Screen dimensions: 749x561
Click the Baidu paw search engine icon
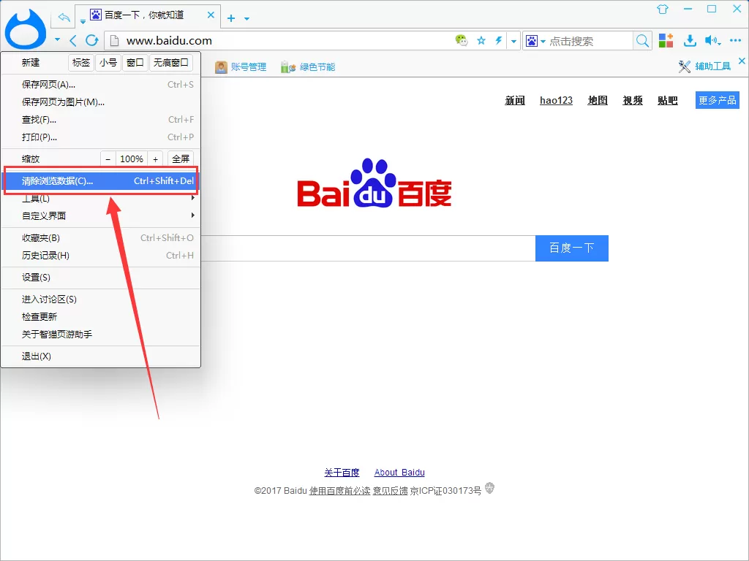coord(532,41)
